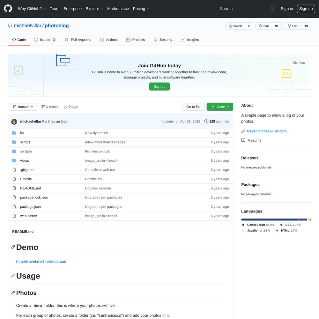Open Enterprise in top navigation
The image size is (319, 319).
[x=72, y=9]
